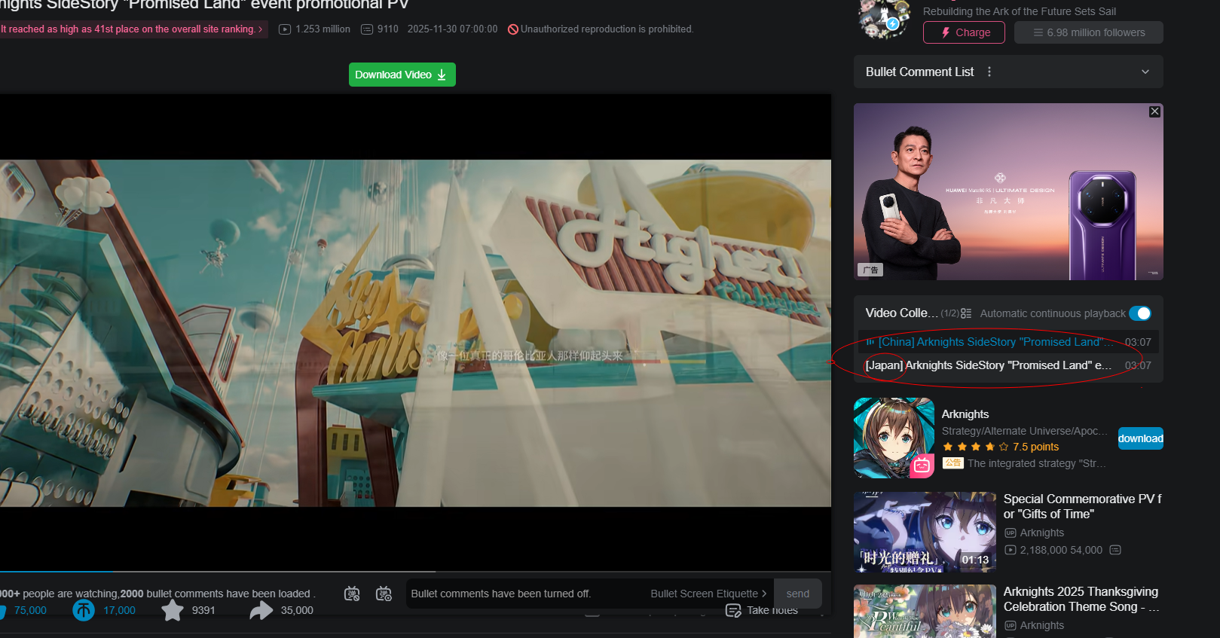Click the 9391 favorites count
The image size is (1220, 638).
click(203, 610)
